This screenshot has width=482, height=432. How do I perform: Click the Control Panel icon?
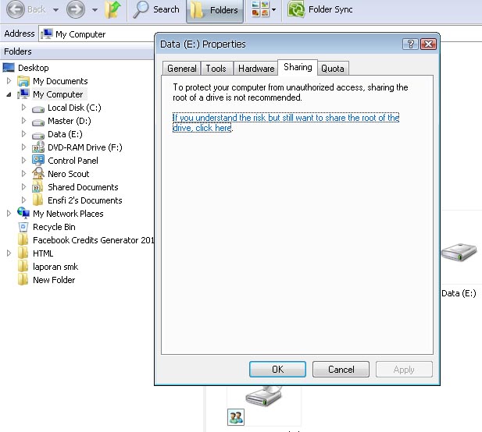pos(38,160)
